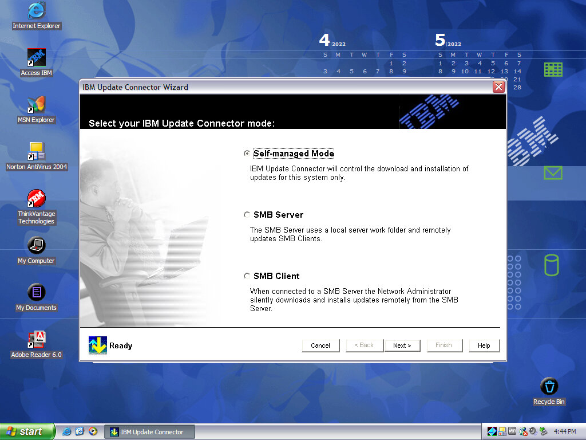Select the SMB Client radio button

[247, 276]
